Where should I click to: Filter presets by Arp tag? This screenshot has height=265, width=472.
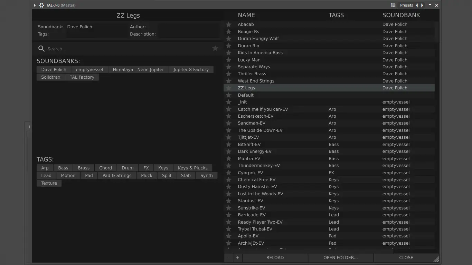point(45,168)
